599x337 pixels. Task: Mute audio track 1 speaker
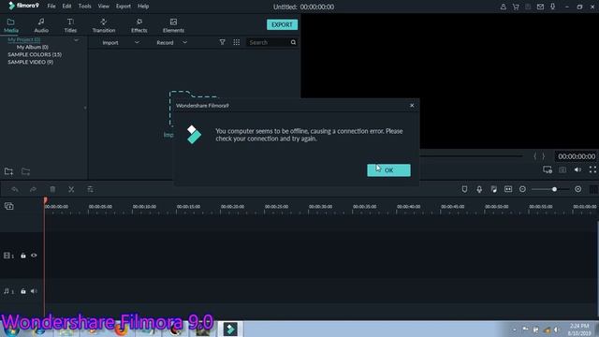pos(34,291)
